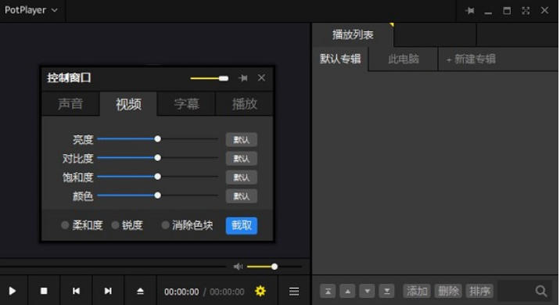Toggle the playlist panel with hamburger icon
Viewport: 560px width, 305px height.
coord(294,292)
